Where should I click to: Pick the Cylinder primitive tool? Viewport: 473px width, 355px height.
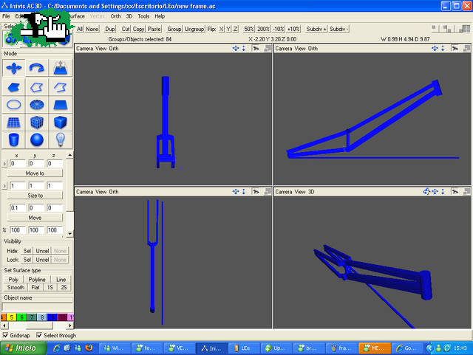(x=13, y=139)
